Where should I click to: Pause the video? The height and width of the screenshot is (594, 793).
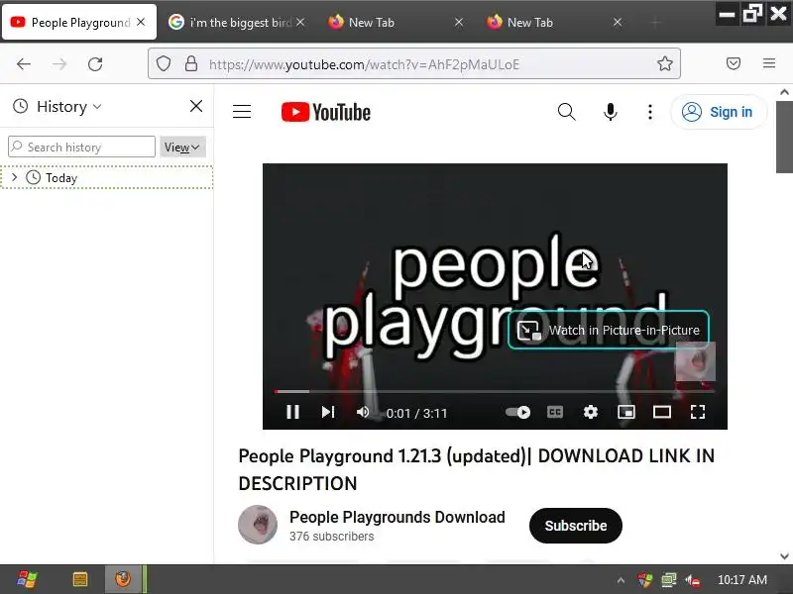[292, 412]
